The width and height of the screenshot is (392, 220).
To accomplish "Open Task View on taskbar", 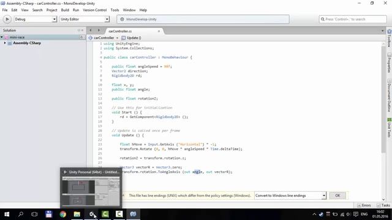I will coord(34,215).
